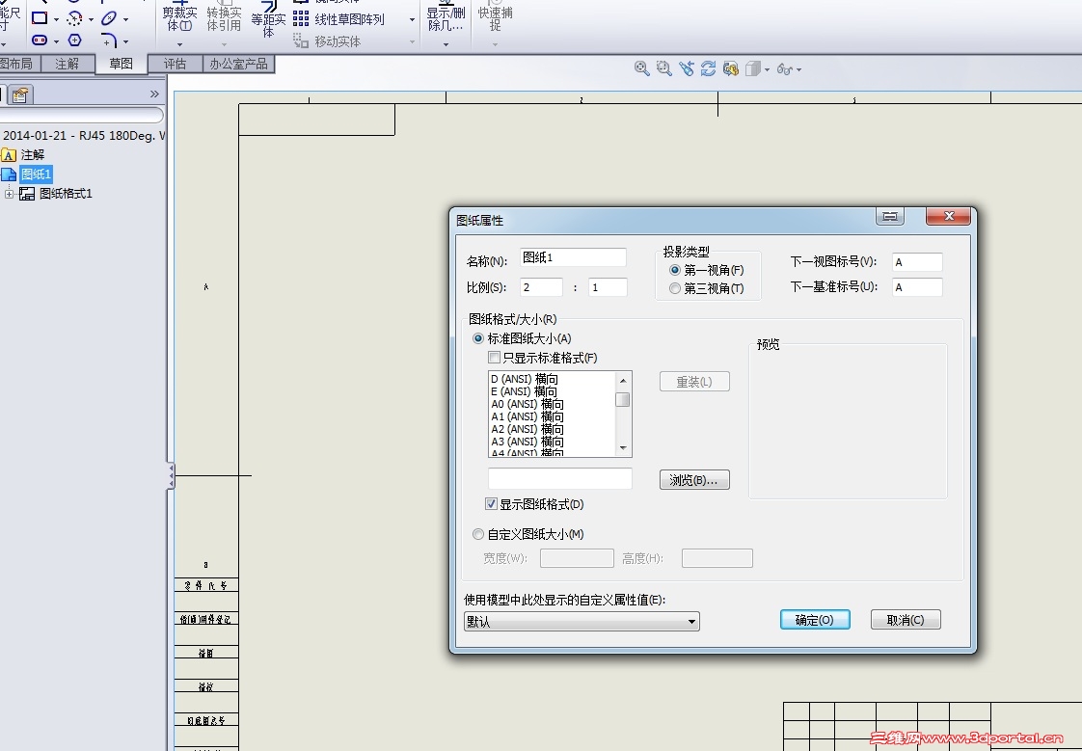Open the linear sketch pattern dropdown arrow

click(412, 19)
